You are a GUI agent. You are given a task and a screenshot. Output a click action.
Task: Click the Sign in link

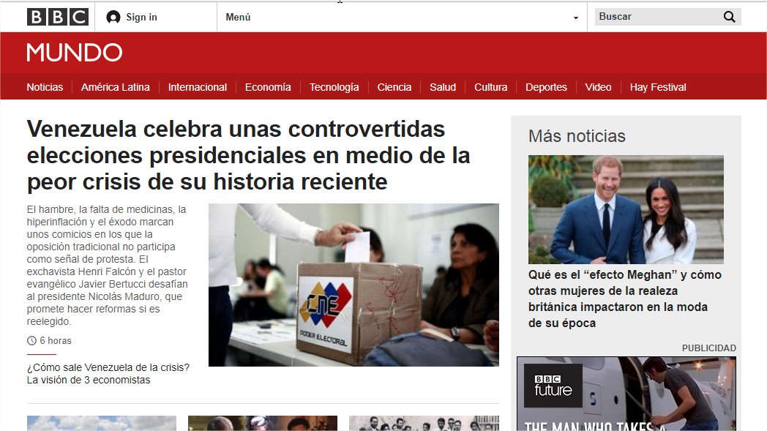141,17
